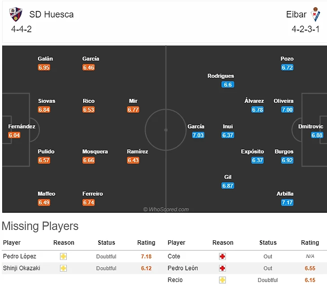Click the SD Huesca club crest

16,14
